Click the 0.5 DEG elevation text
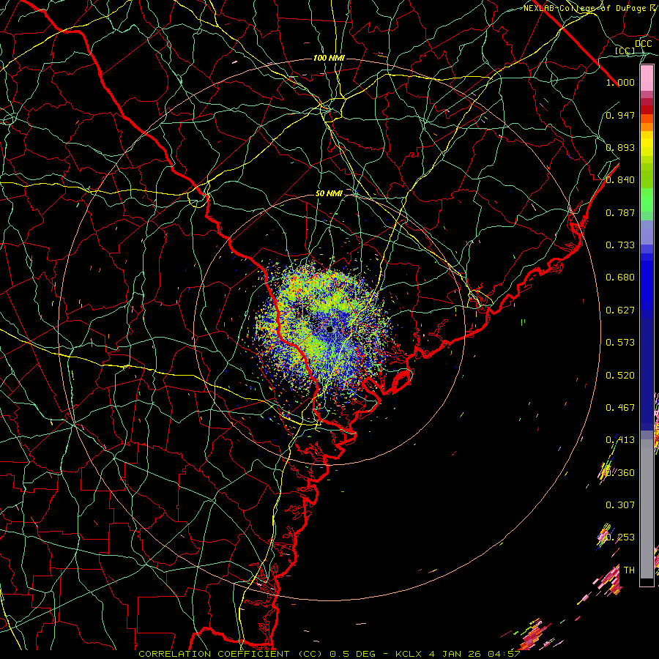659x659 pixels. pyautogui.click(x=354, y=654)
